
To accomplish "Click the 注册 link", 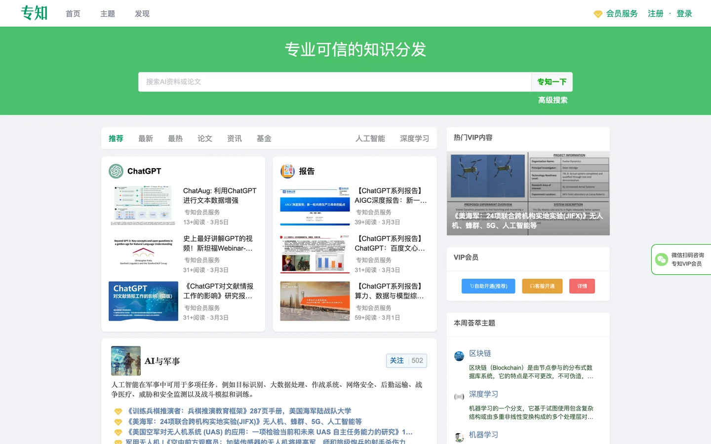I will click(x=656, y=14).
